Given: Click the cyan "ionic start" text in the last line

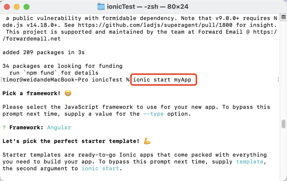Looking at the screenshot, I should point(100,168).
